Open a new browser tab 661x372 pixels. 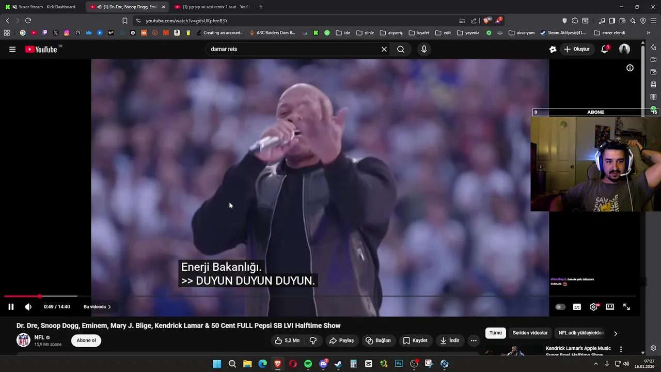(x=261, y=7)
